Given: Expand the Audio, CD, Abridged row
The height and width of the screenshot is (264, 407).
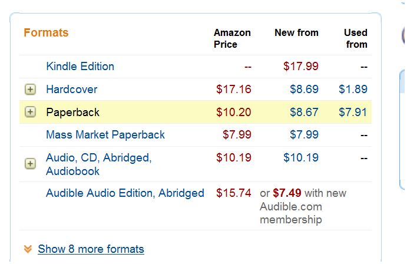Looking at the screenshot, I should coord(30,163).
